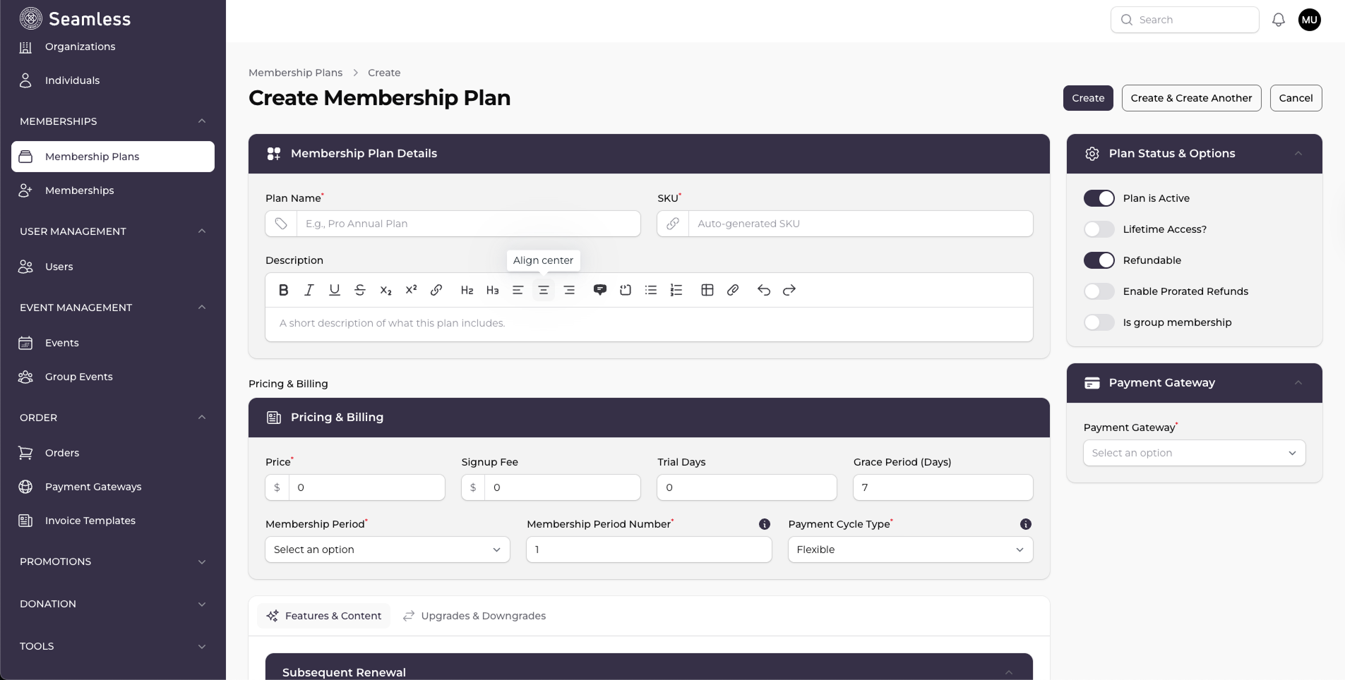Expand the Promotions sidebar section
1345x680 pixels.
(x=113, y=561)
